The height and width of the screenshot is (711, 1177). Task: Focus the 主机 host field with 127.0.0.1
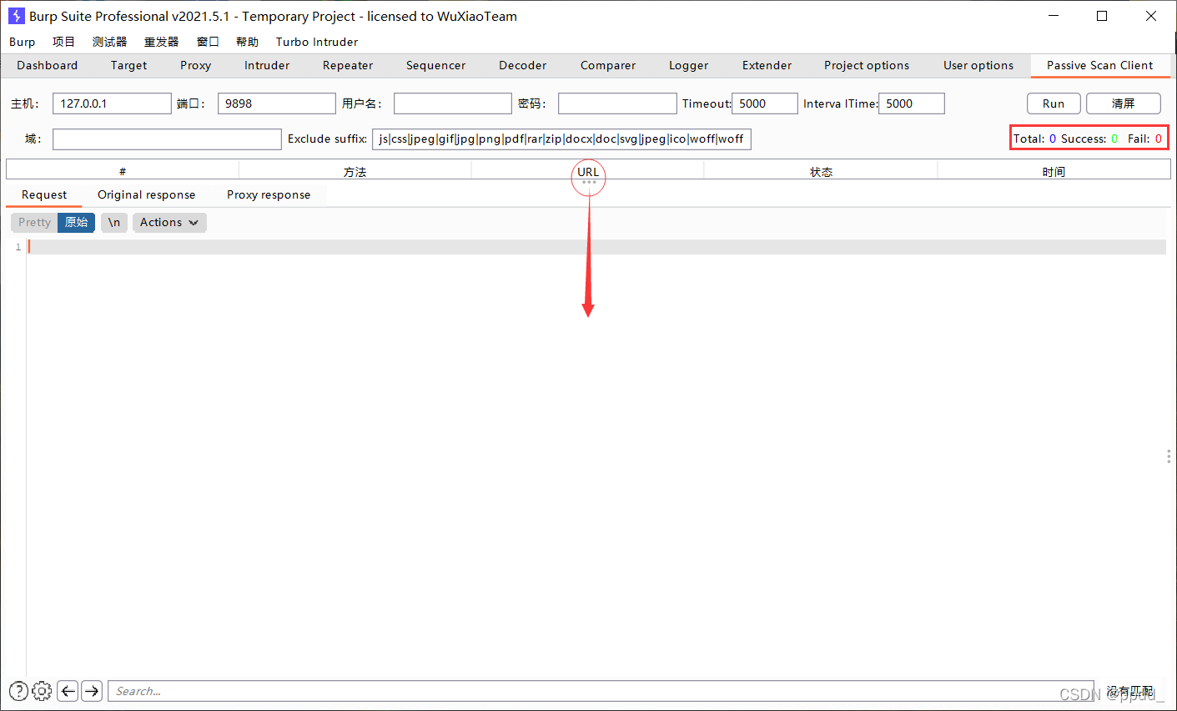tap(112, 103)
